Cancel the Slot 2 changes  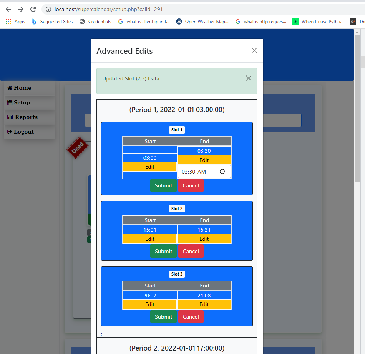191,251
